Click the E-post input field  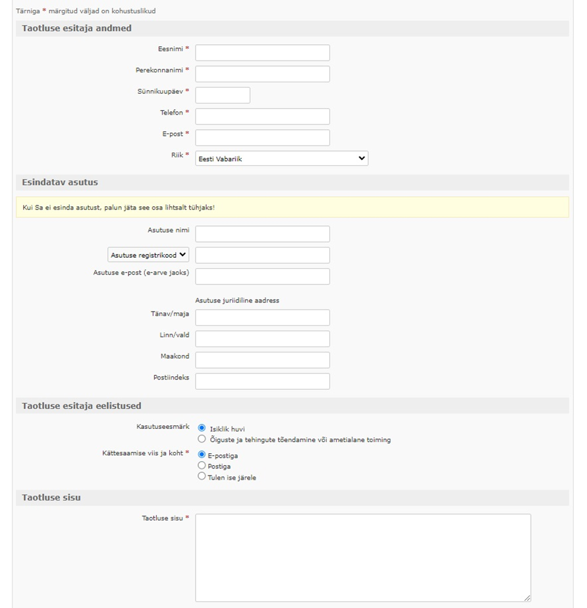(x=262, y=138)
